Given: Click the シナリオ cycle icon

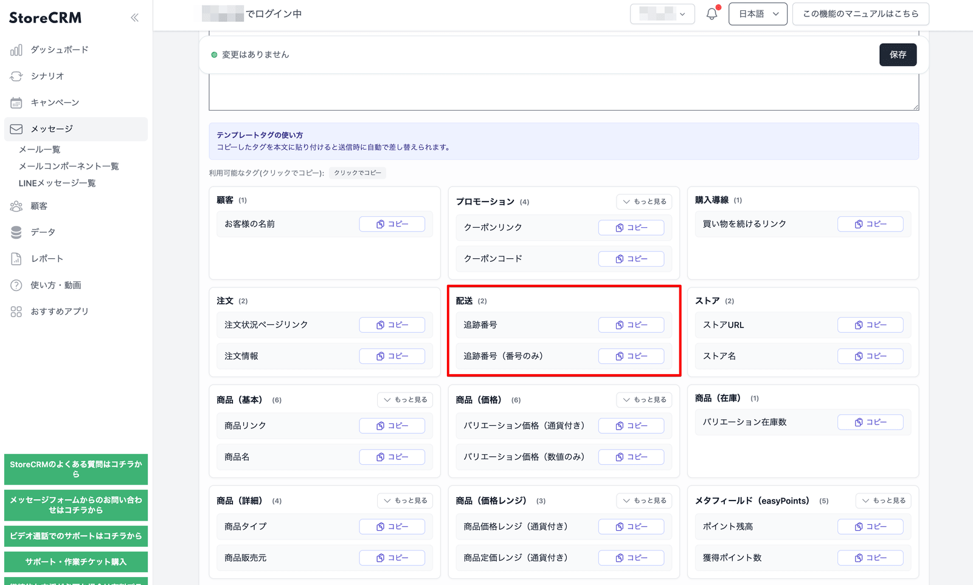Looking at the screenshot, I should click(16, 76).
